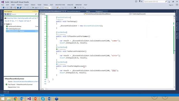
Task: Switch to the SRP.cs tab
Action: pyautogui.click(x=88, y=12)
